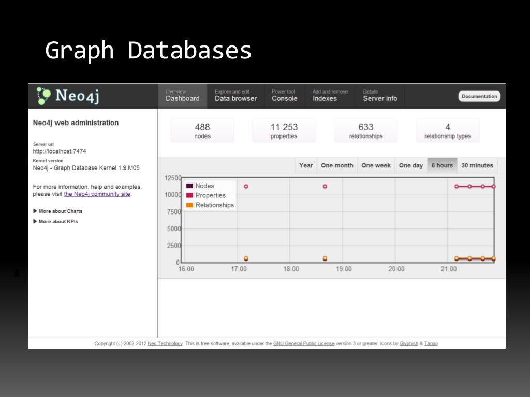Click the Neo4j logo icon
The height and width of the screenshot is (397, 530).
click(x=44, y=96)
